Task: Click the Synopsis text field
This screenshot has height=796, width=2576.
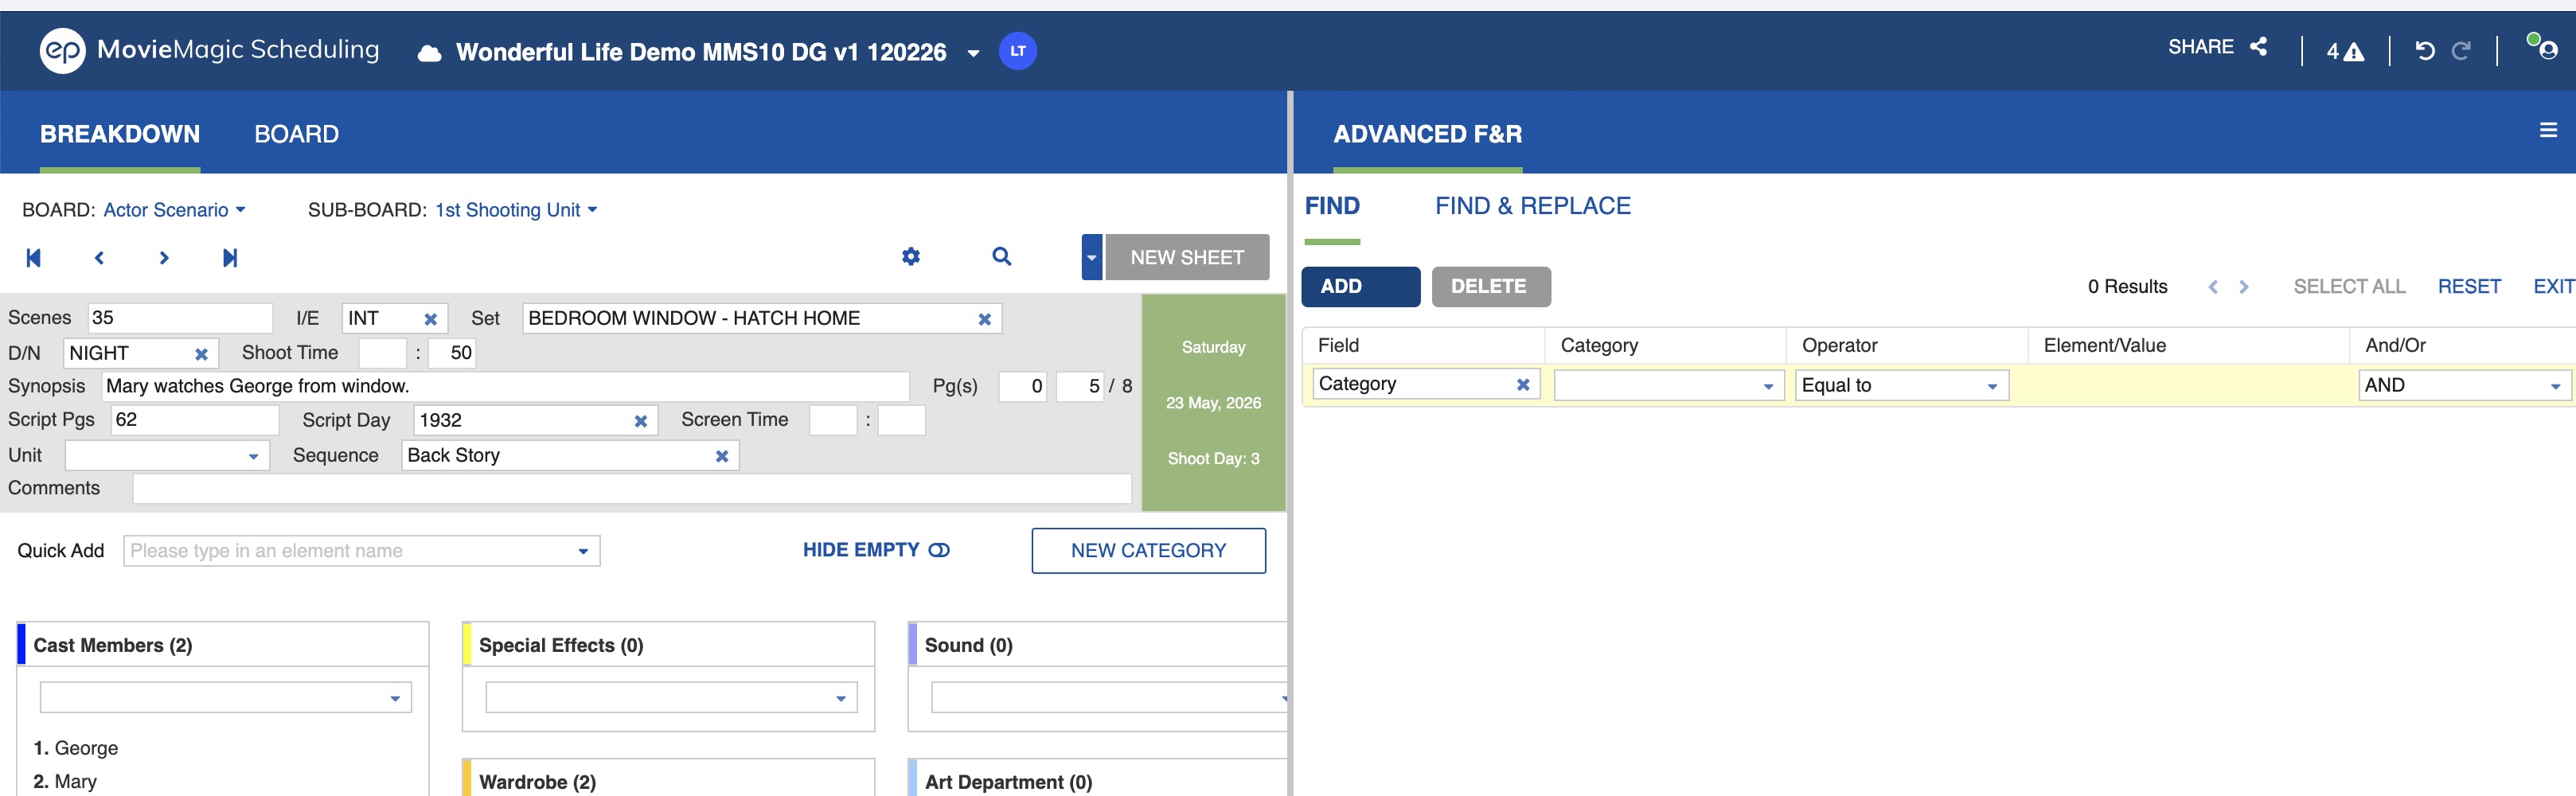Action: click(505, 386)
